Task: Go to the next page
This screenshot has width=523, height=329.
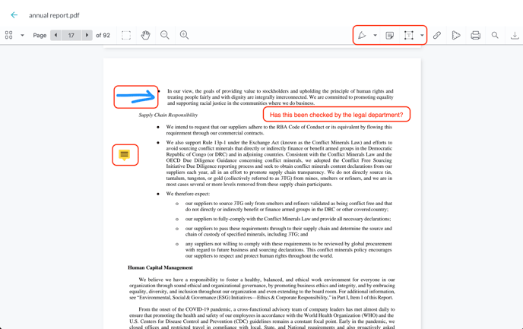Action: [87, 35]
